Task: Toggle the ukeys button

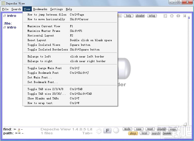Action: pyautogui.click(x=133, y=133)
